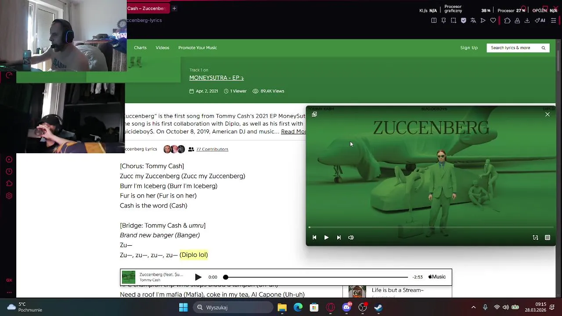Click the send flow arrow icon
Screen dimensions: 562x316
click(x=483, y=20)
